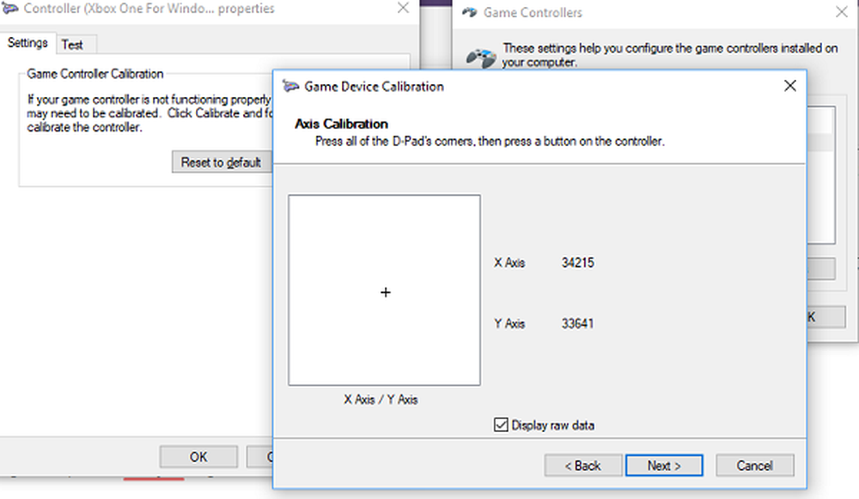
Task: Click the crosshair in the axis box
Action: pyautogui.click(x=386, y=293)
